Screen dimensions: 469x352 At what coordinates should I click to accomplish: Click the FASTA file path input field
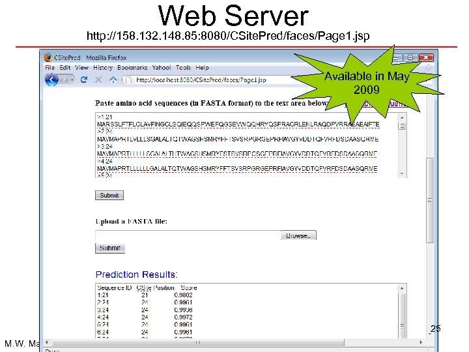coord(188,235)
